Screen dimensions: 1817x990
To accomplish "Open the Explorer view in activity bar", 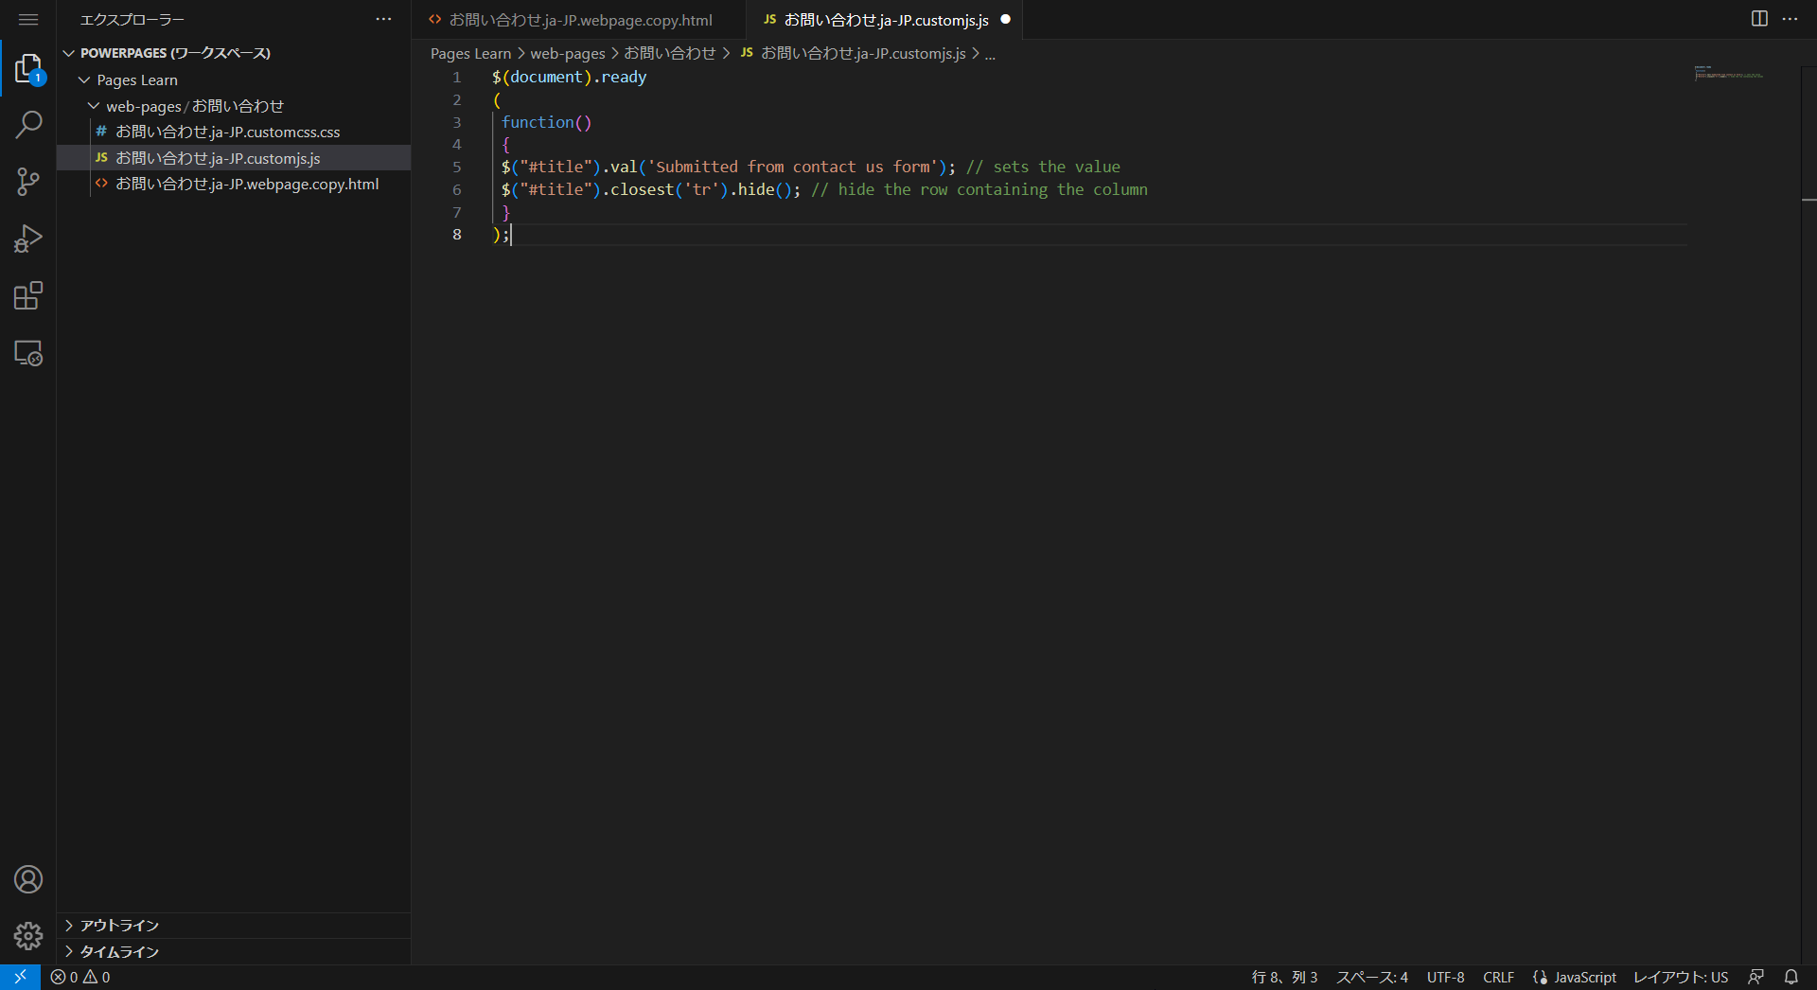I will [x=28, y=68].
